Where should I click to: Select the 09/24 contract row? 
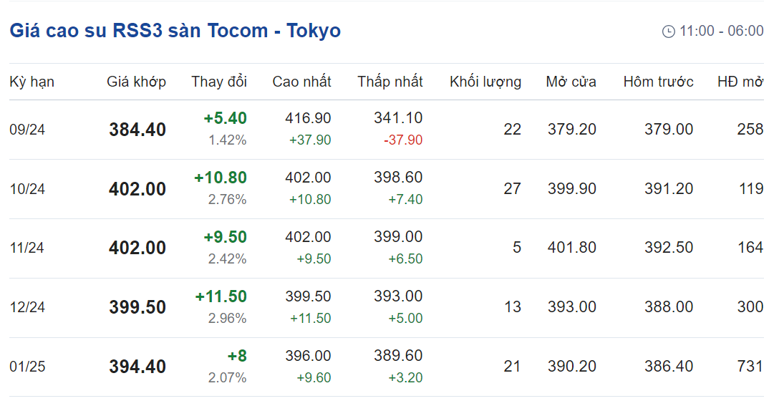[x=387, y=130]
